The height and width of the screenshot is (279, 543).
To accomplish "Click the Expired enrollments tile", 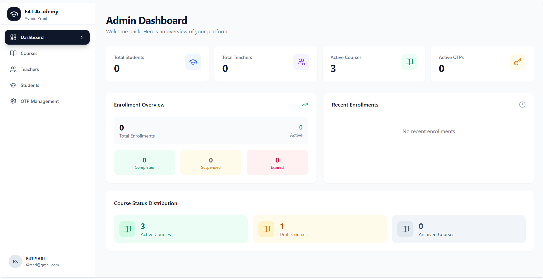I will 277,162.
